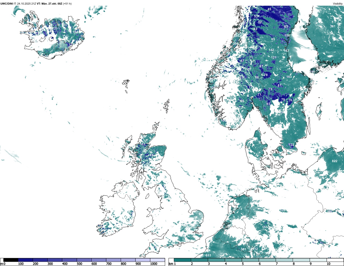This screenshot has width=344, height=266.
Task: Click the '78' value on dark blue patch
Action: point(266,75)
